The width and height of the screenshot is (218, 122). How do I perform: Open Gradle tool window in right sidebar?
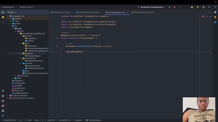(215, 22)
